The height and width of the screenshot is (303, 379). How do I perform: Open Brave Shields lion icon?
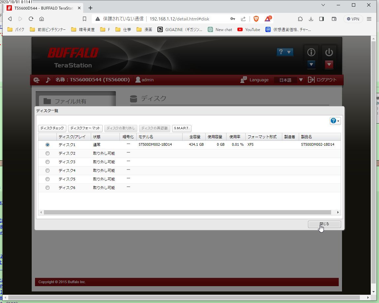click(x=256, y=19)
